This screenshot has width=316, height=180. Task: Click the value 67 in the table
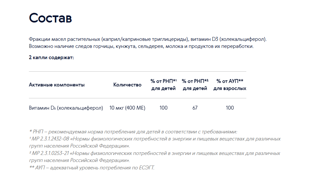click(x=195, y=108)
